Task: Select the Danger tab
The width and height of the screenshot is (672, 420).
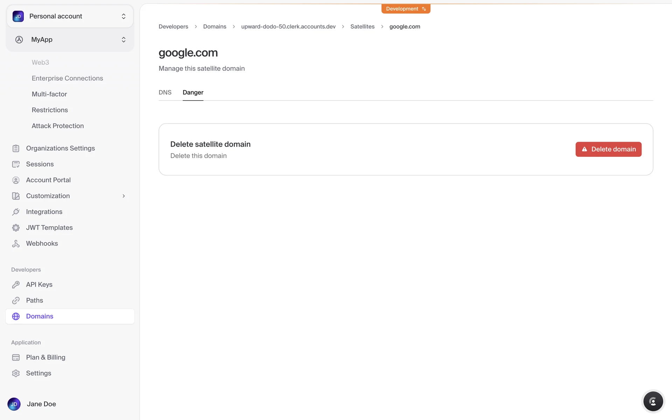Action: (x=193, y=92)
